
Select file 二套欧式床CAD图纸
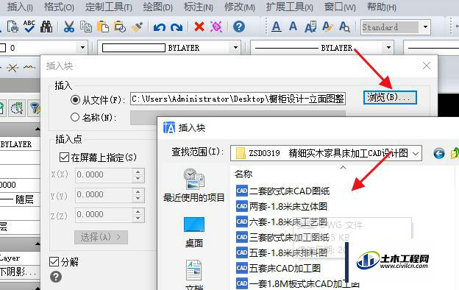(282, 191)
